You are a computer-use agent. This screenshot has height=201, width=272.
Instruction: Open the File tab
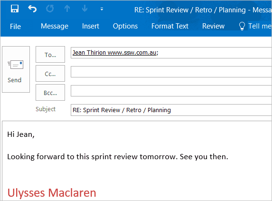[15, 27]
